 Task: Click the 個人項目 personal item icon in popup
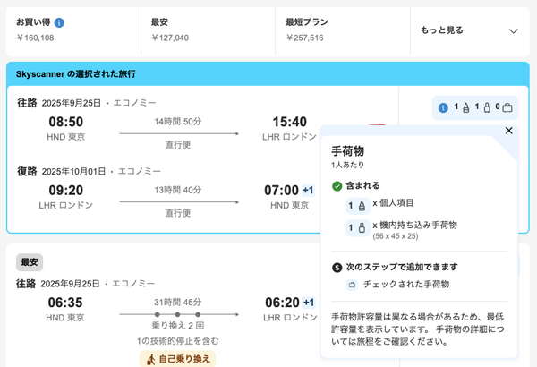[x=362, y=206]
